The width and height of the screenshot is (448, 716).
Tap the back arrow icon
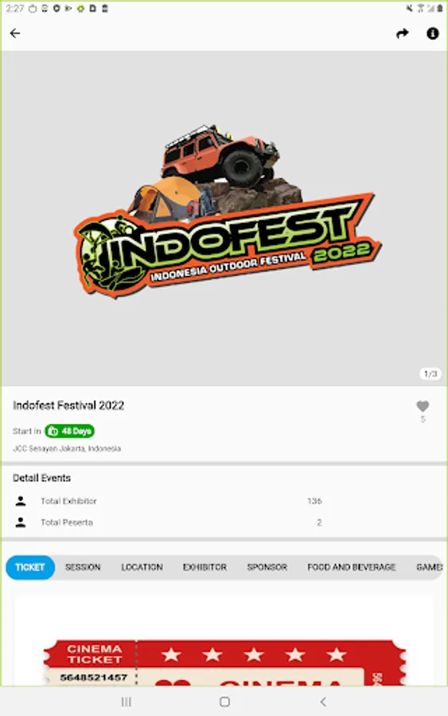(15, 33)
